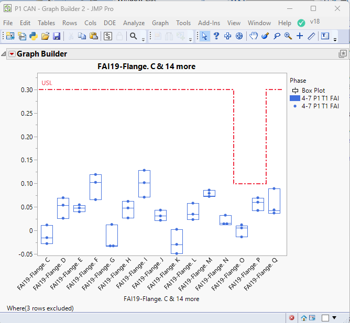
Task: Select the Lasso tool
Action: [x=277, y=36]
